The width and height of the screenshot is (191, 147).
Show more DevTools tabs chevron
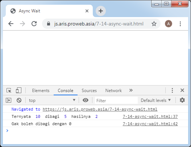[x=131, y=90]
